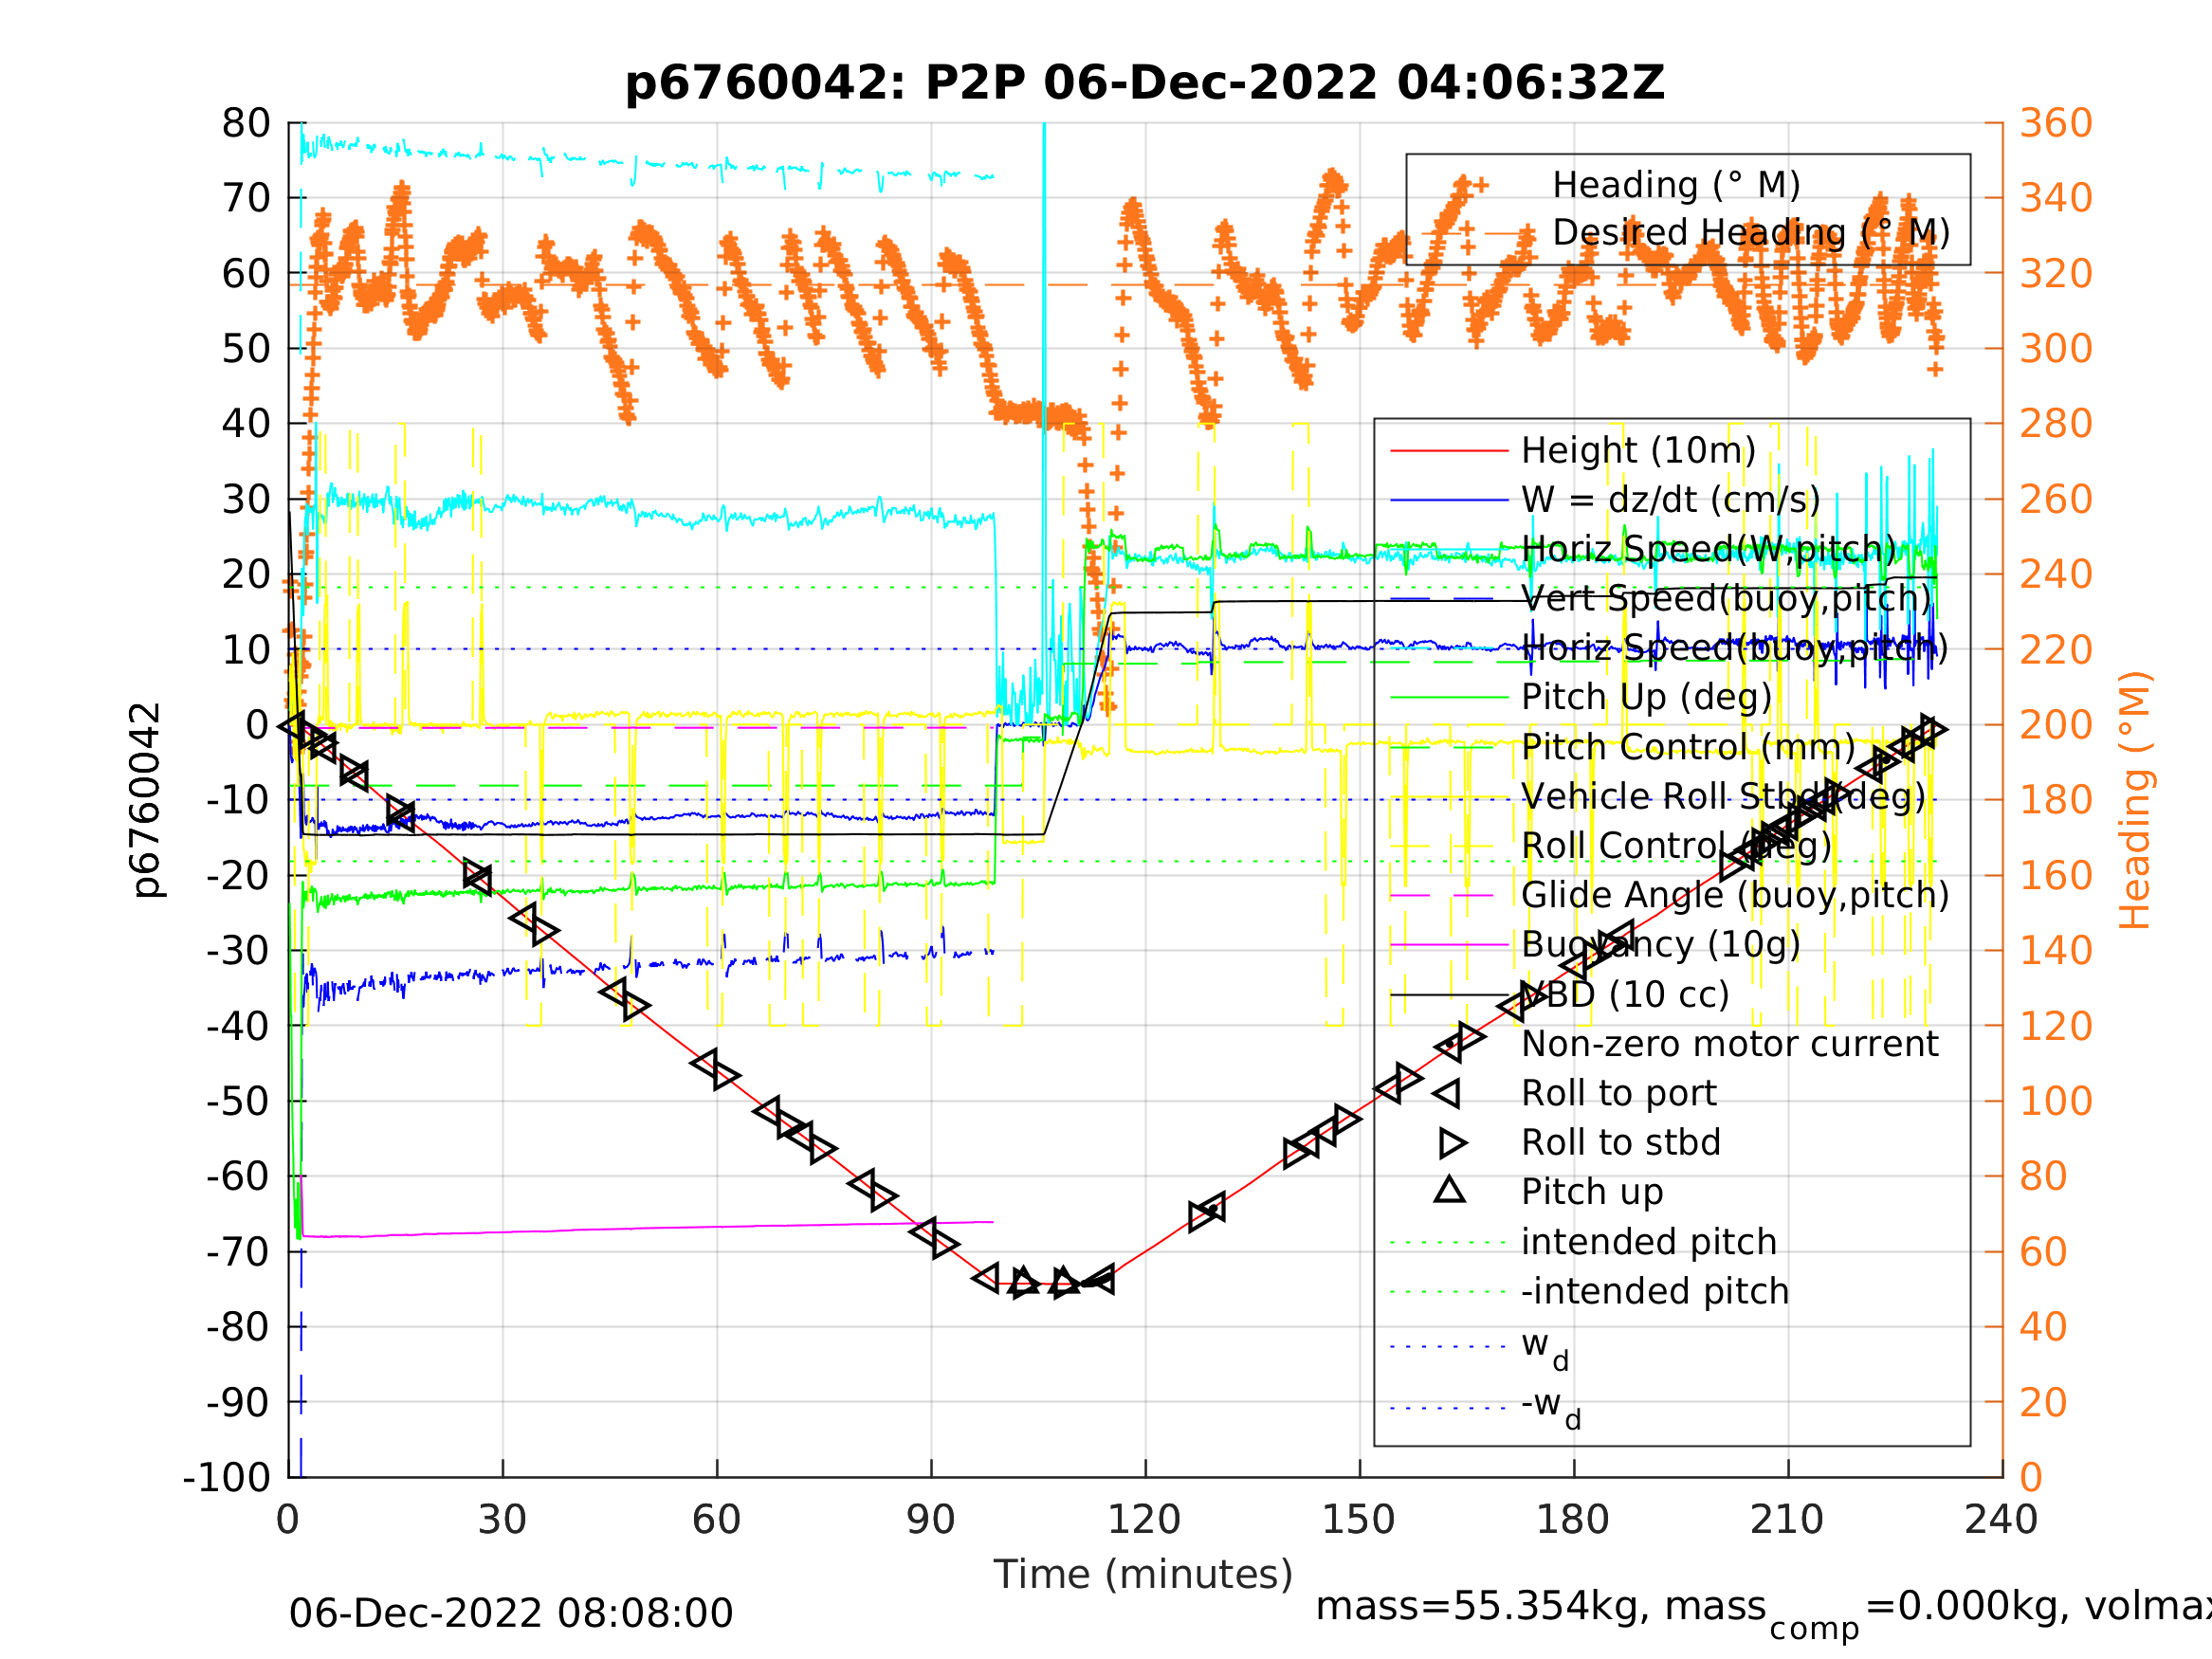
Task: Click the 150 tick label on time axis
Action: [1359, 1520]
